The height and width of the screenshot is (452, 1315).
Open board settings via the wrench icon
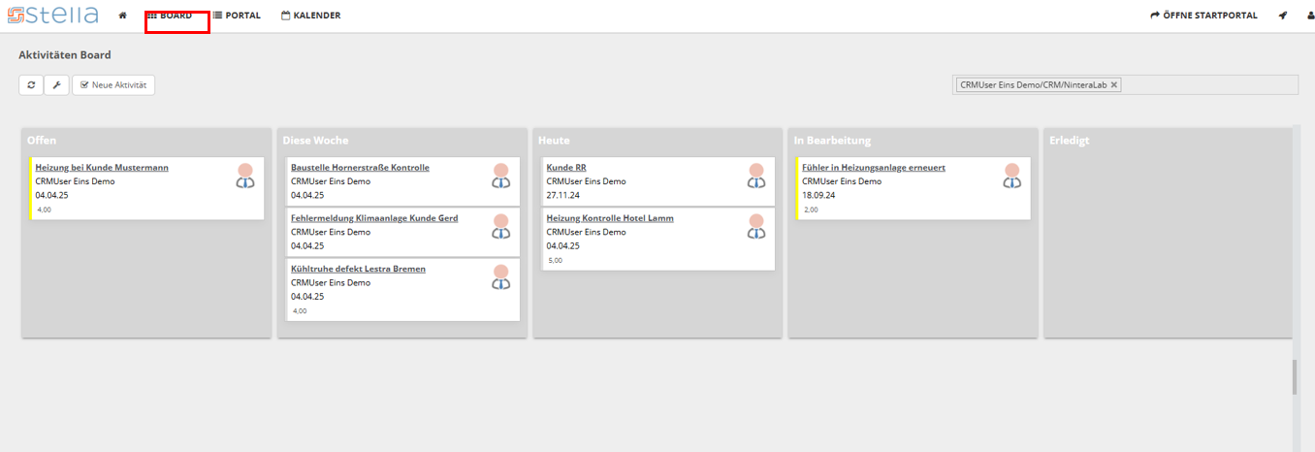tap(56, 85)
